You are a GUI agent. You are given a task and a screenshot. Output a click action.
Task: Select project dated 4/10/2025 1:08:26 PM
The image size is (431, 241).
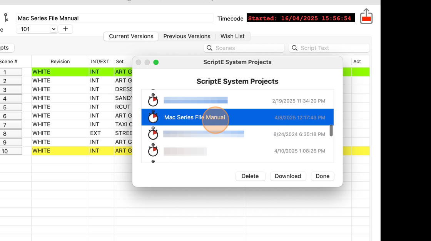[237, 151]
